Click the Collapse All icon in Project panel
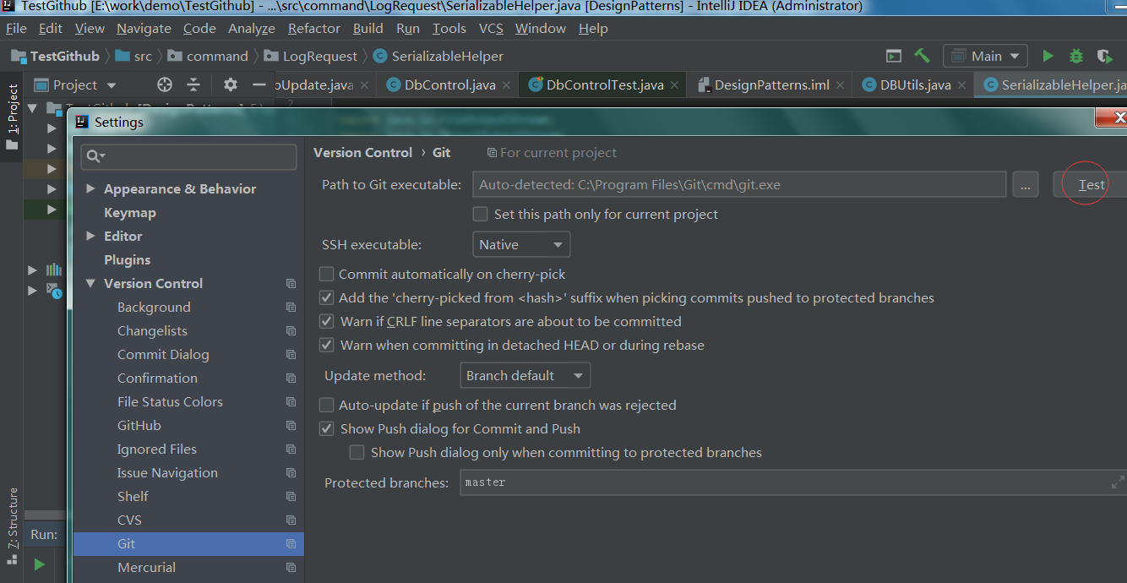 click(193, 84)
